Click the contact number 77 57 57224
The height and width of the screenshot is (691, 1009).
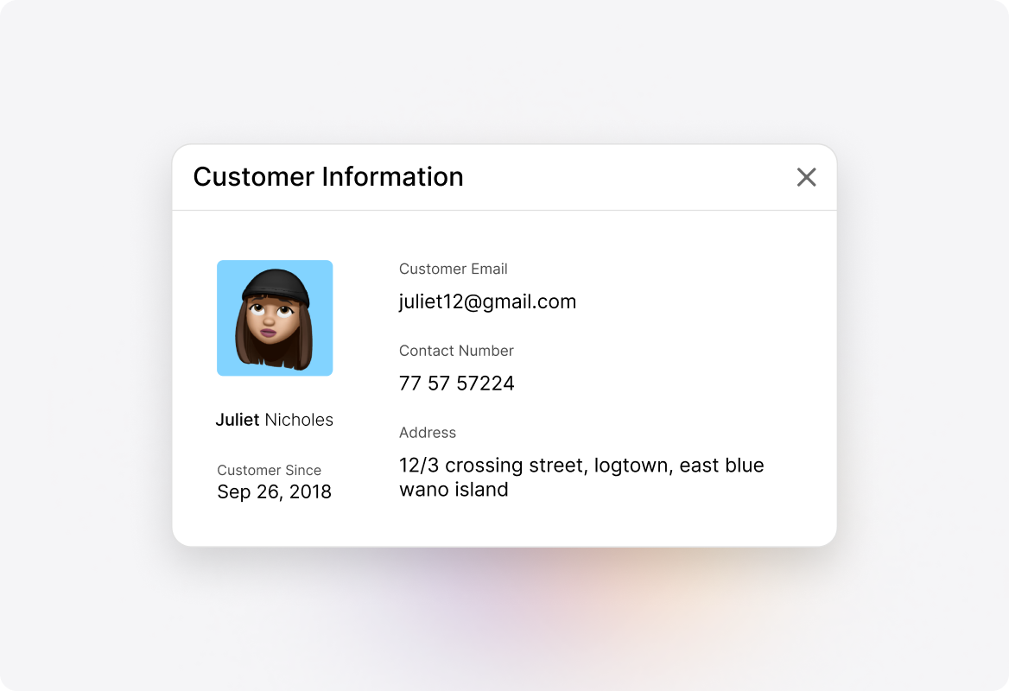456,383
